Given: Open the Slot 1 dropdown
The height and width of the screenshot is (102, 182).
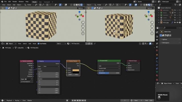Looking at the screenshot, I should (61, 44).
